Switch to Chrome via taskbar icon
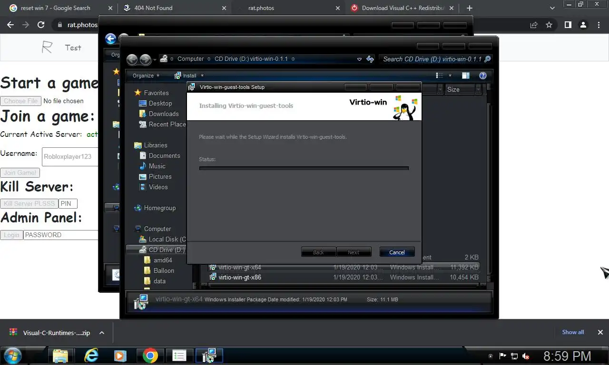609x365 pixels. (x=150, y=355)
